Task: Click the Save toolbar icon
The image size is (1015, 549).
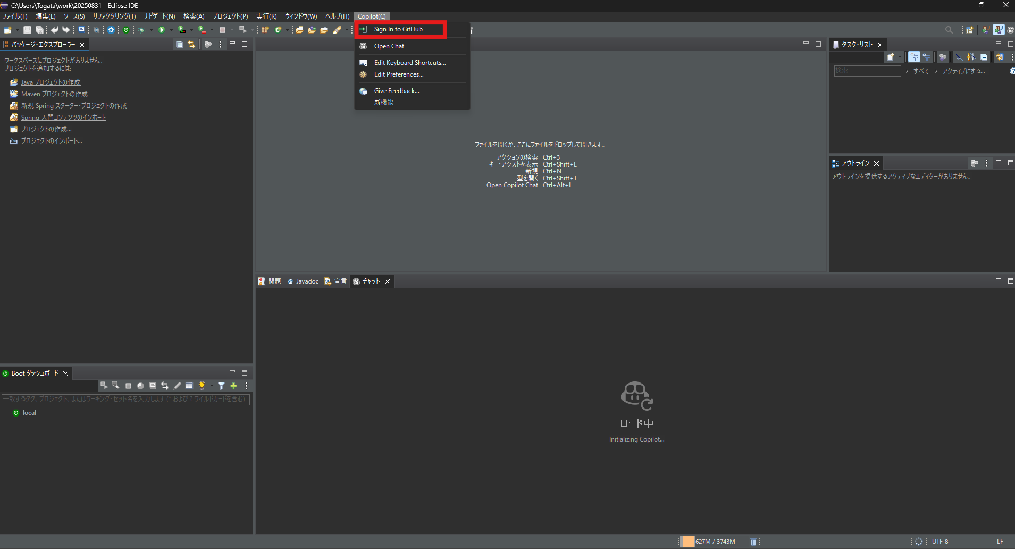Action: 28,30
